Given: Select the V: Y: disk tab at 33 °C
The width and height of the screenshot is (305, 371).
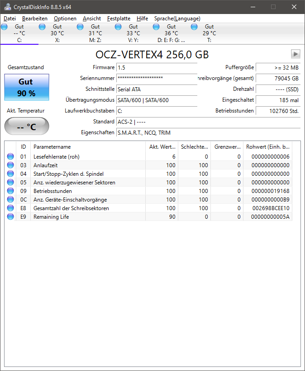Looking at the screenshot, I should point(133,33).
